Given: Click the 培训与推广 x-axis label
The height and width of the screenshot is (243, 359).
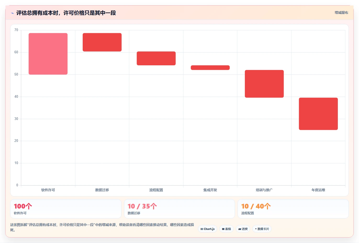Looking at the screenshot, I should pyautogui.click(x=264, y=190).
